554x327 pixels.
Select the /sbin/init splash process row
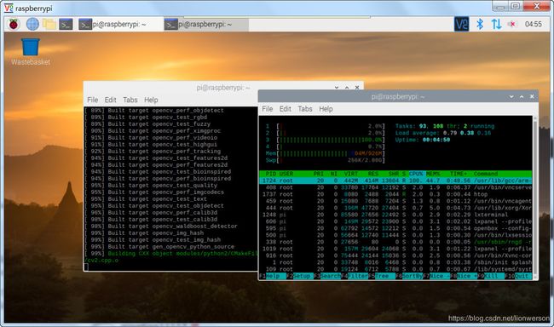pos(395,262)
